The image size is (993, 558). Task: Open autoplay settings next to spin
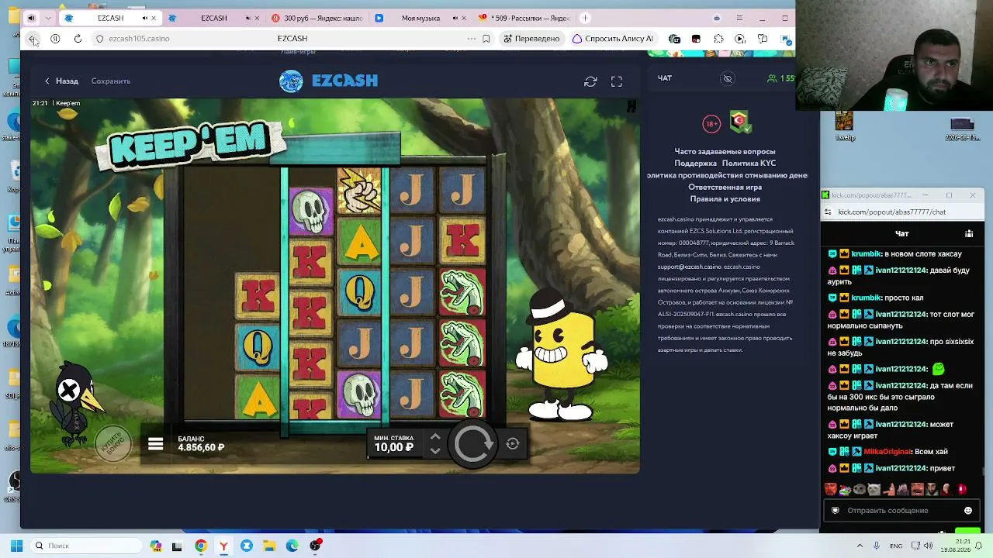point(513,444)
